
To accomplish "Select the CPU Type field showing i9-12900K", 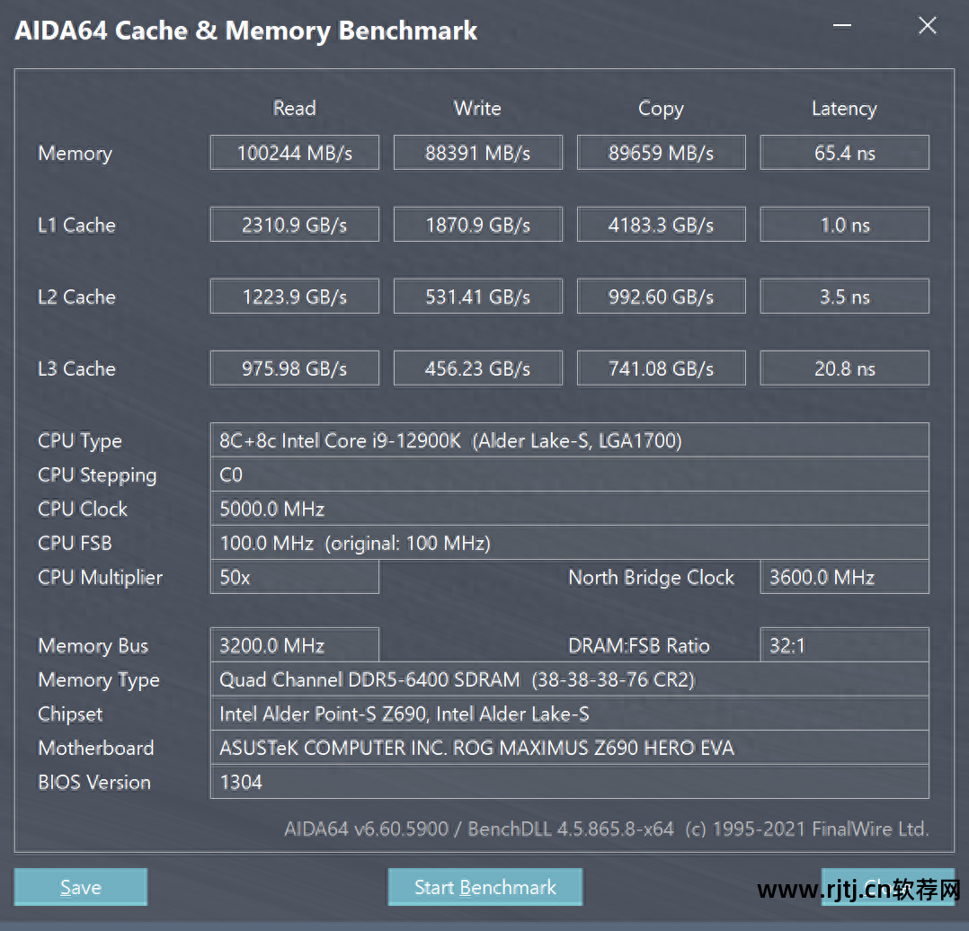I will click(x=570, y=440).
